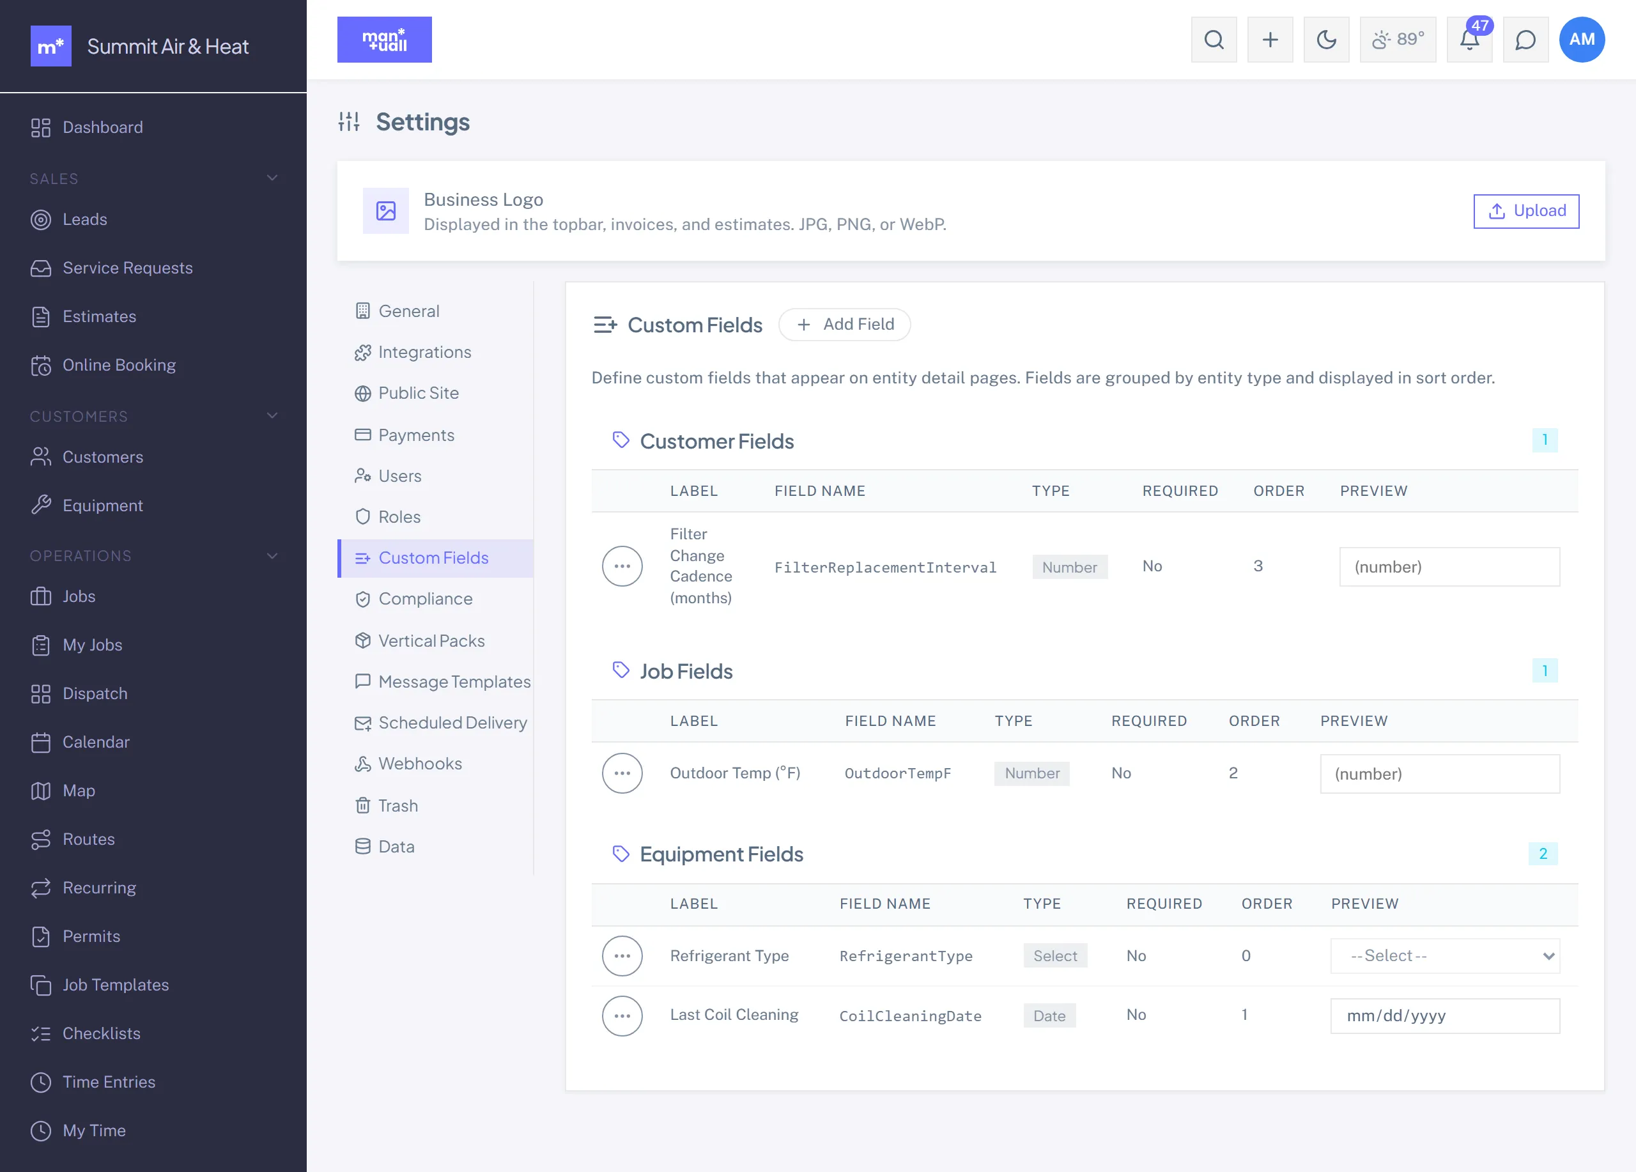Click the Settings sliders icon heading
Image resolution: width=1636 pixels, height=1172 pixels.
pos(349,122)
